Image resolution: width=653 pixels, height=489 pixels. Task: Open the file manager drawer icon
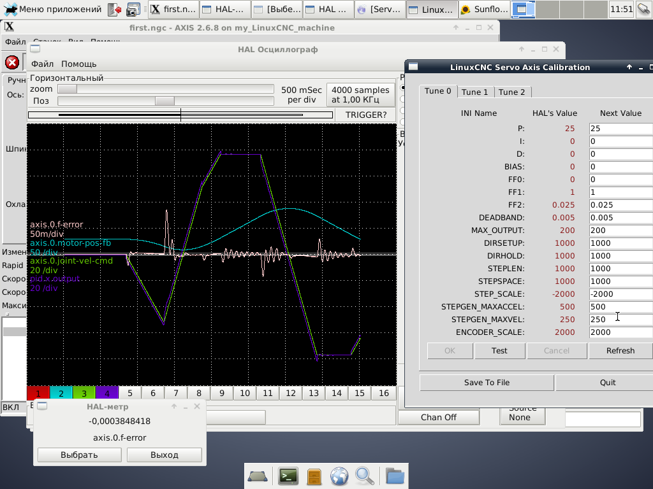coord(314,476)
